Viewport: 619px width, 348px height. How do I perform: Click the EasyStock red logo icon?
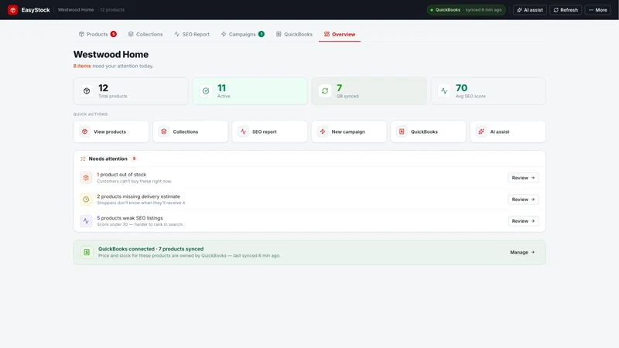click(12, 10)
